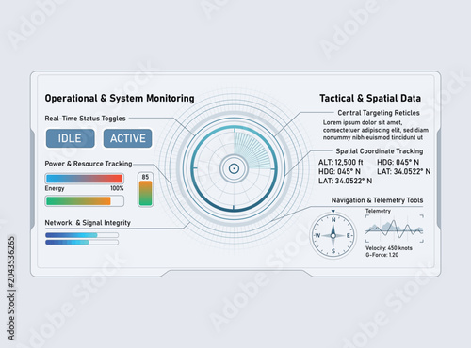471x348 pixels.
Task: Click the green-orange resource bar
Action: pos(85,201)
